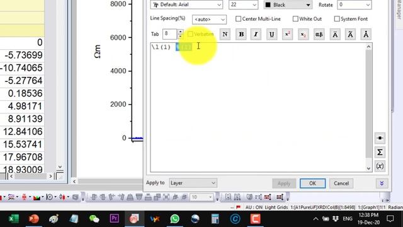Click Light Grids status bar entry

(276, 207)
